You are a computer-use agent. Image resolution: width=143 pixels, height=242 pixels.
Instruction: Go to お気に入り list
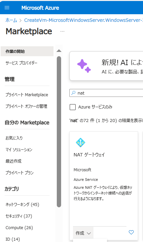[14, 138]
